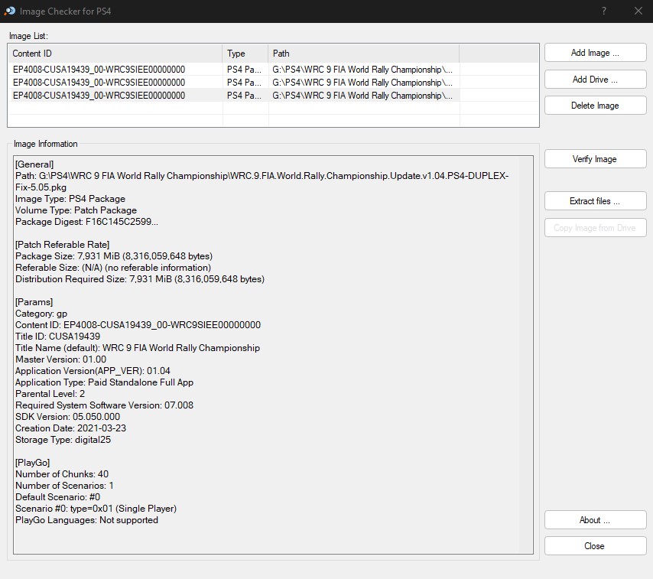Click the 'Distribution Required Size' line
Screen dimensions: 653x579
coord(140,279)
